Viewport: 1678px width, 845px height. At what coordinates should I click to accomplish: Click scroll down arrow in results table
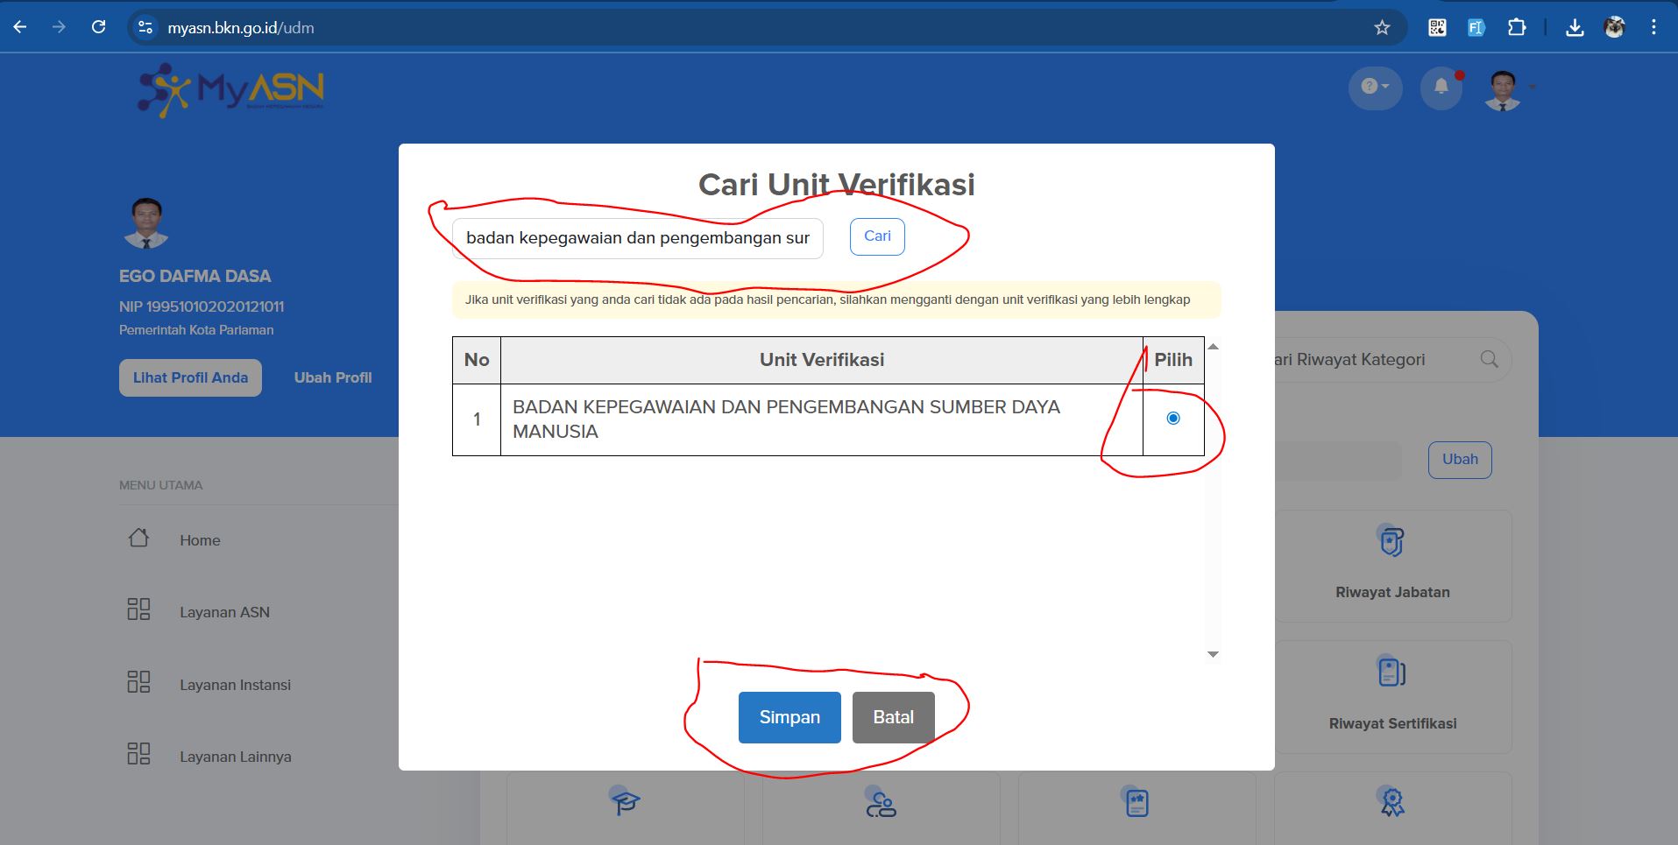point(1213,654)
